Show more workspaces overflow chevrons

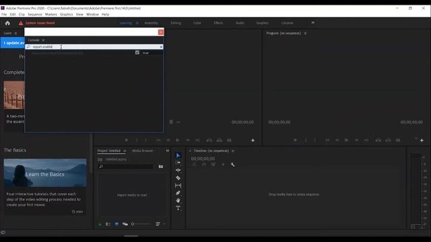pyautogui.click(x=312, y=23)
